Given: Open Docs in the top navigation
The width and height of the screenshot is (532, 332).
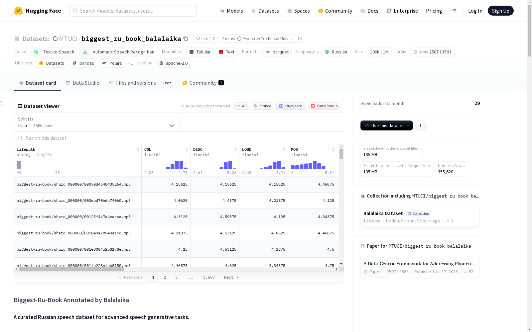Looking at the screenshot, I should [369, 11].
